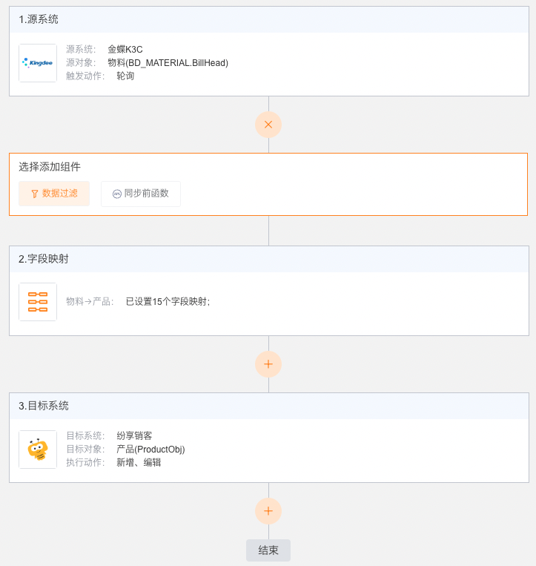Open the 2.字段映射 section header
This screenshot has width=536, height=566.
269,259
